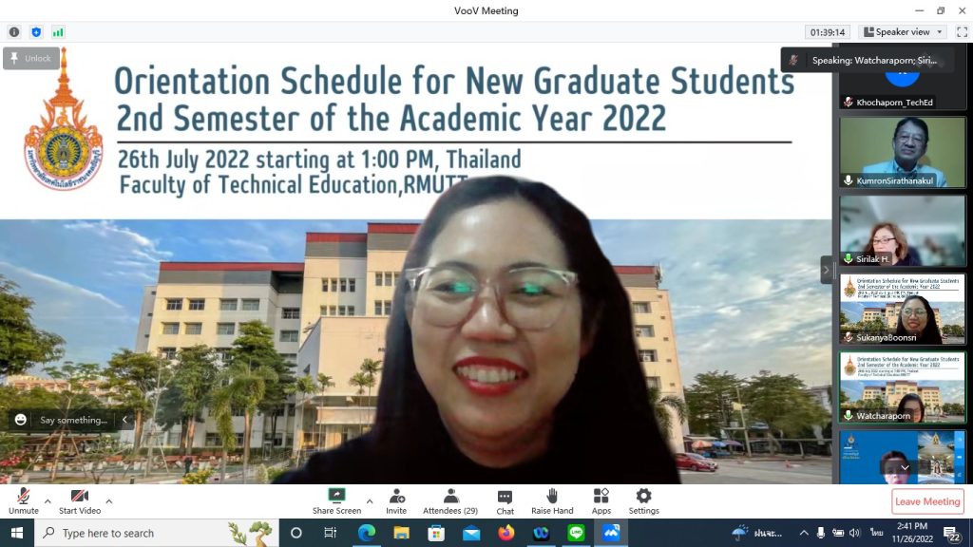Screen dimensions: 973x547
Task: Click Leave Meeting button
Action: (927, 501)
